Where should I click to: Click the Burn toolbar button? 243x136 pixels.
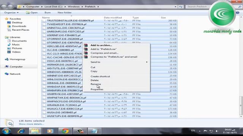(47, 12)
